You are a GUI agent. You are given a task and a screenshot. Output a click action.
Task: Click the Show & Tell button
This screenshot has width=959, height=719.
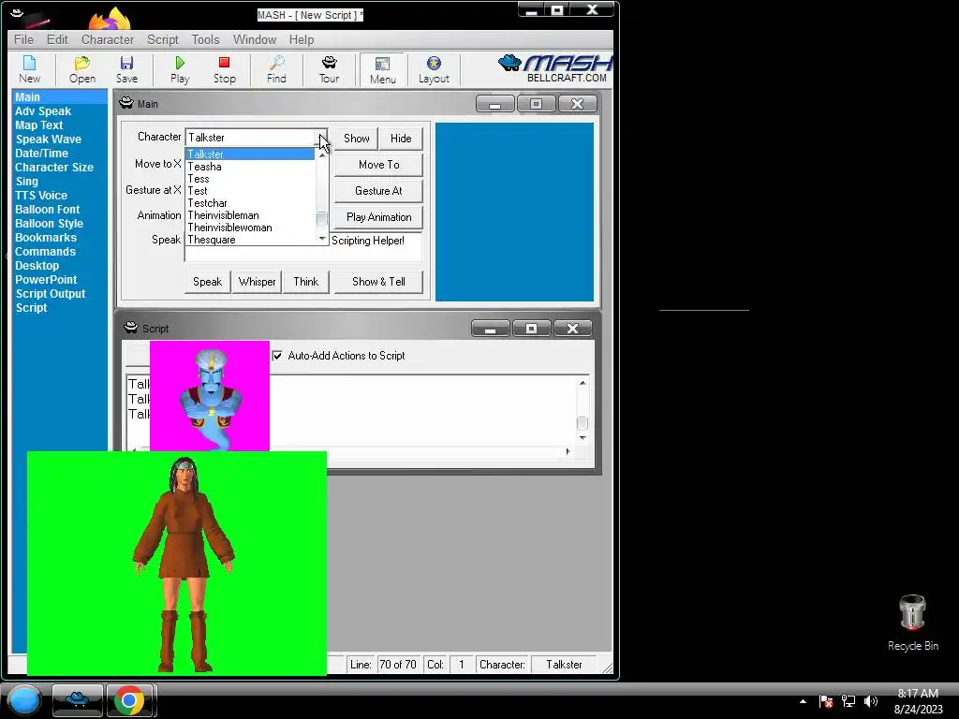[x=378, y=282]
